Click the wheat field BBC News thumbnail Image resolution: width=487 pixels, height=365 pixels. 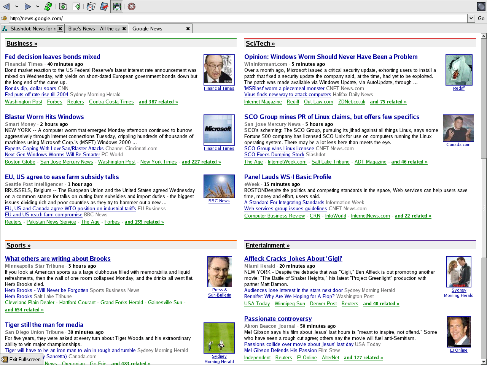click(x=219, y=186)
